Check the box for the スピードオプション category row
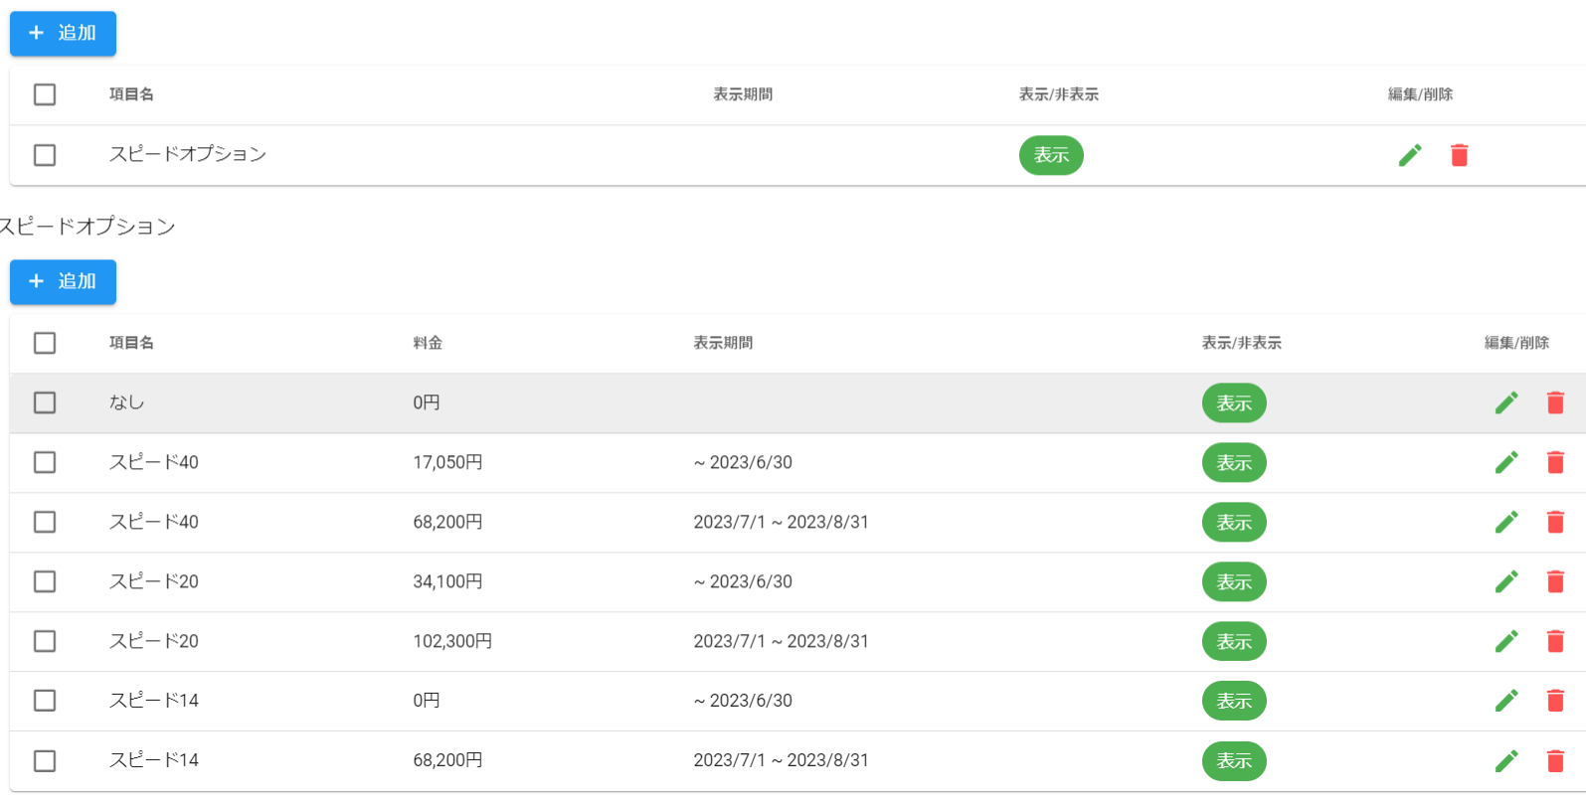 coord(45,155)
